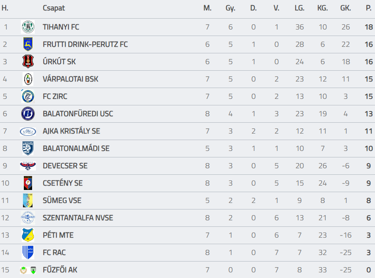
Task: Click the Balatonalmádi SE crest
Action: pyautogui.click(x=28, y=148)
